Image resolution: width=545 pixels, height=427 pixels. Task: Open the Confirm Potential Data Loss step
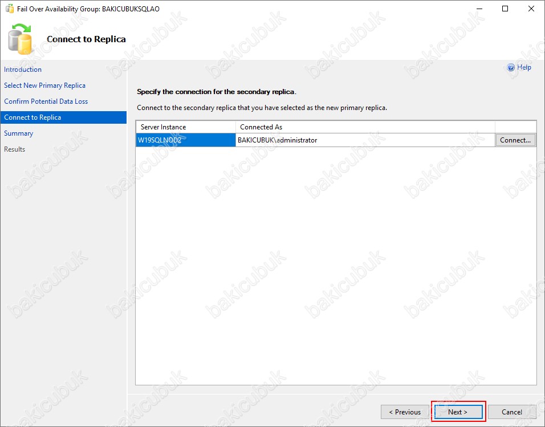point(46,101)
